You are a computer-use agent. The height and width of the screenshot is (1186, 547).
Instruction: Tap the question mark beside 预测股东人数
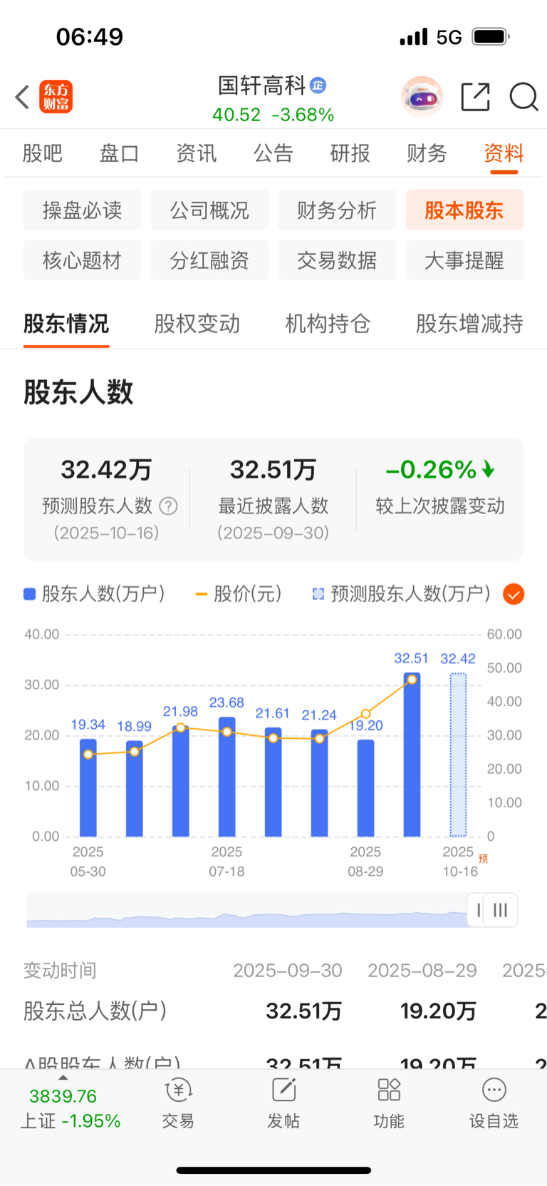[168, 506]
